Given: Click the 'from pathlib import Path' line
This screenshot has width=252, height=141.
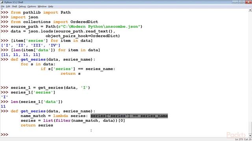Looking at the screenshot, I should tap(41, 13).
